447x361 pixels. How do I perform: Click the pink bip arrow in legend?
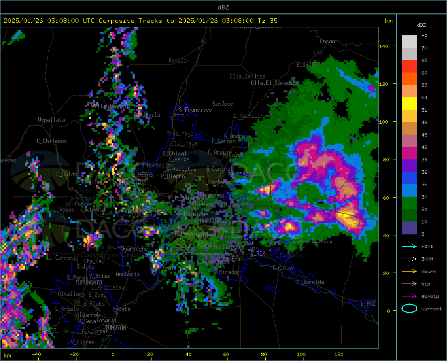(409, 284)
